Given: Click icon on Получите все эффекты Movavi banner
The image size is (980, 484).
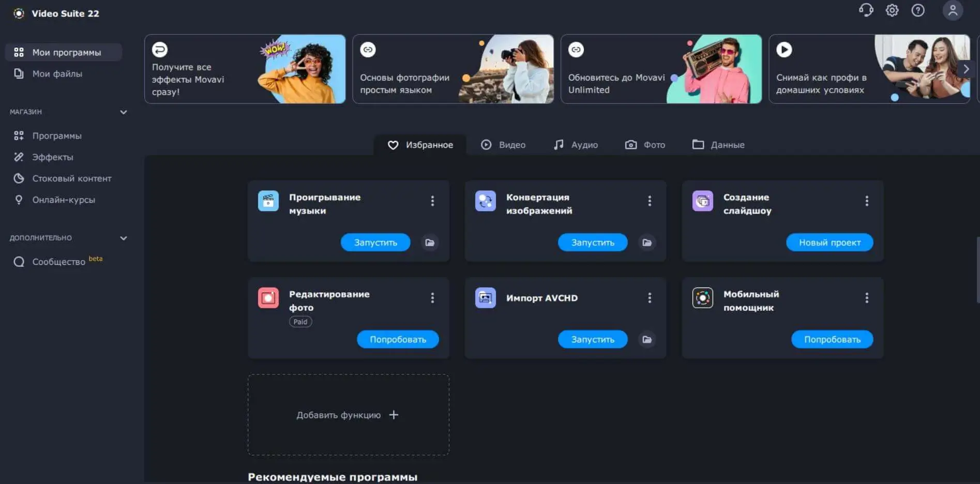Looking at the screenshot, I should tap(160, 50).
